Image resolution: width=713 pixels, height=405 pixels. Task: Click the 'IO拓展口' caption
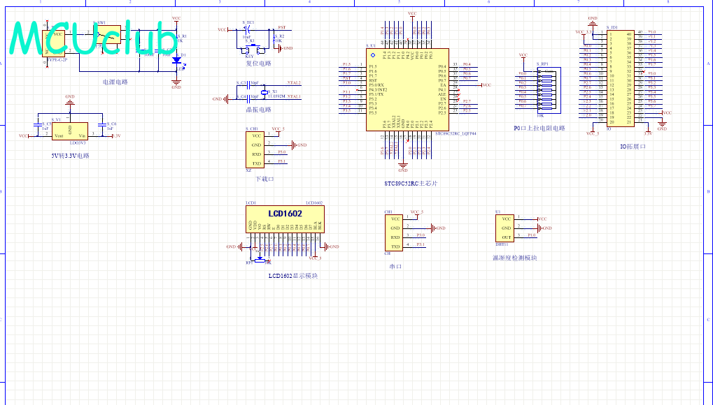click(633, 147)
